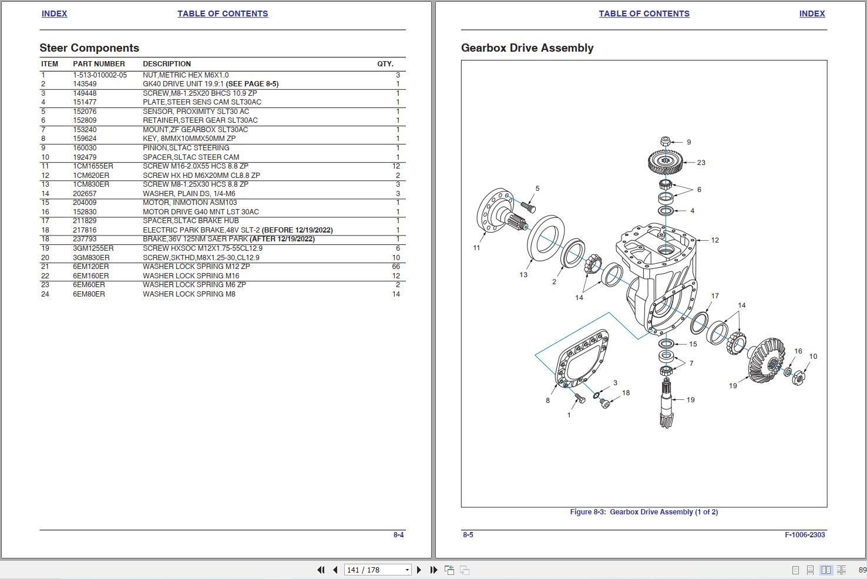867x579 pixels.
Task: Open the INDEX link on right page
Action: (x=812, y=14)
